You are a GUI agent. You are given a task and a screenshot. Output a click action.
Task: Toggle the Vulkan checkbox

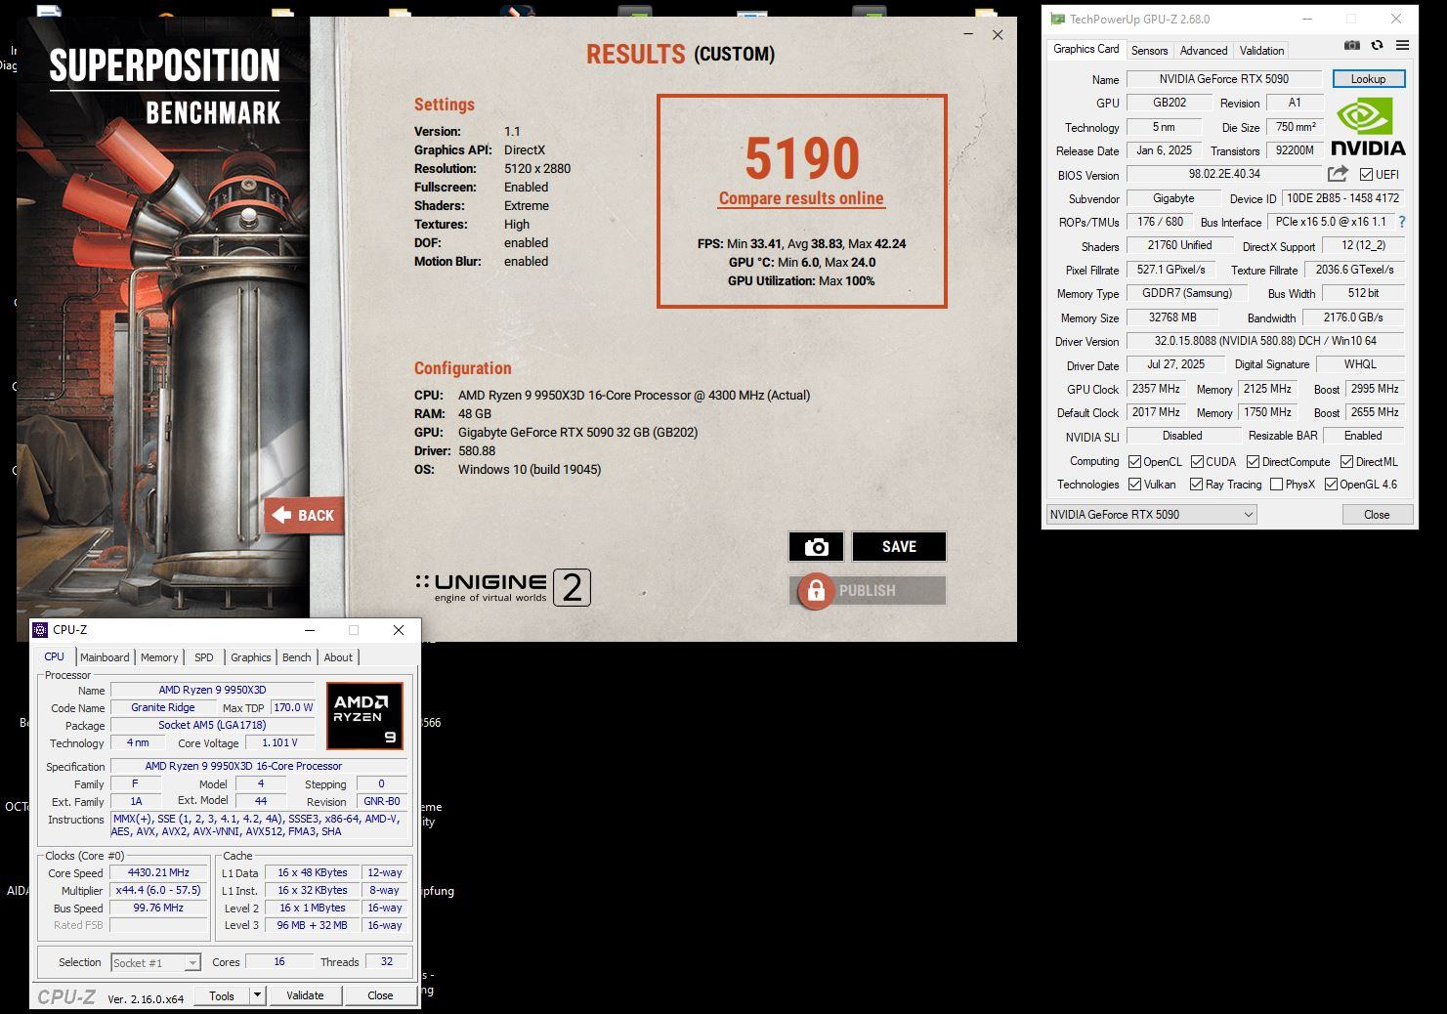pos(1134,485)
